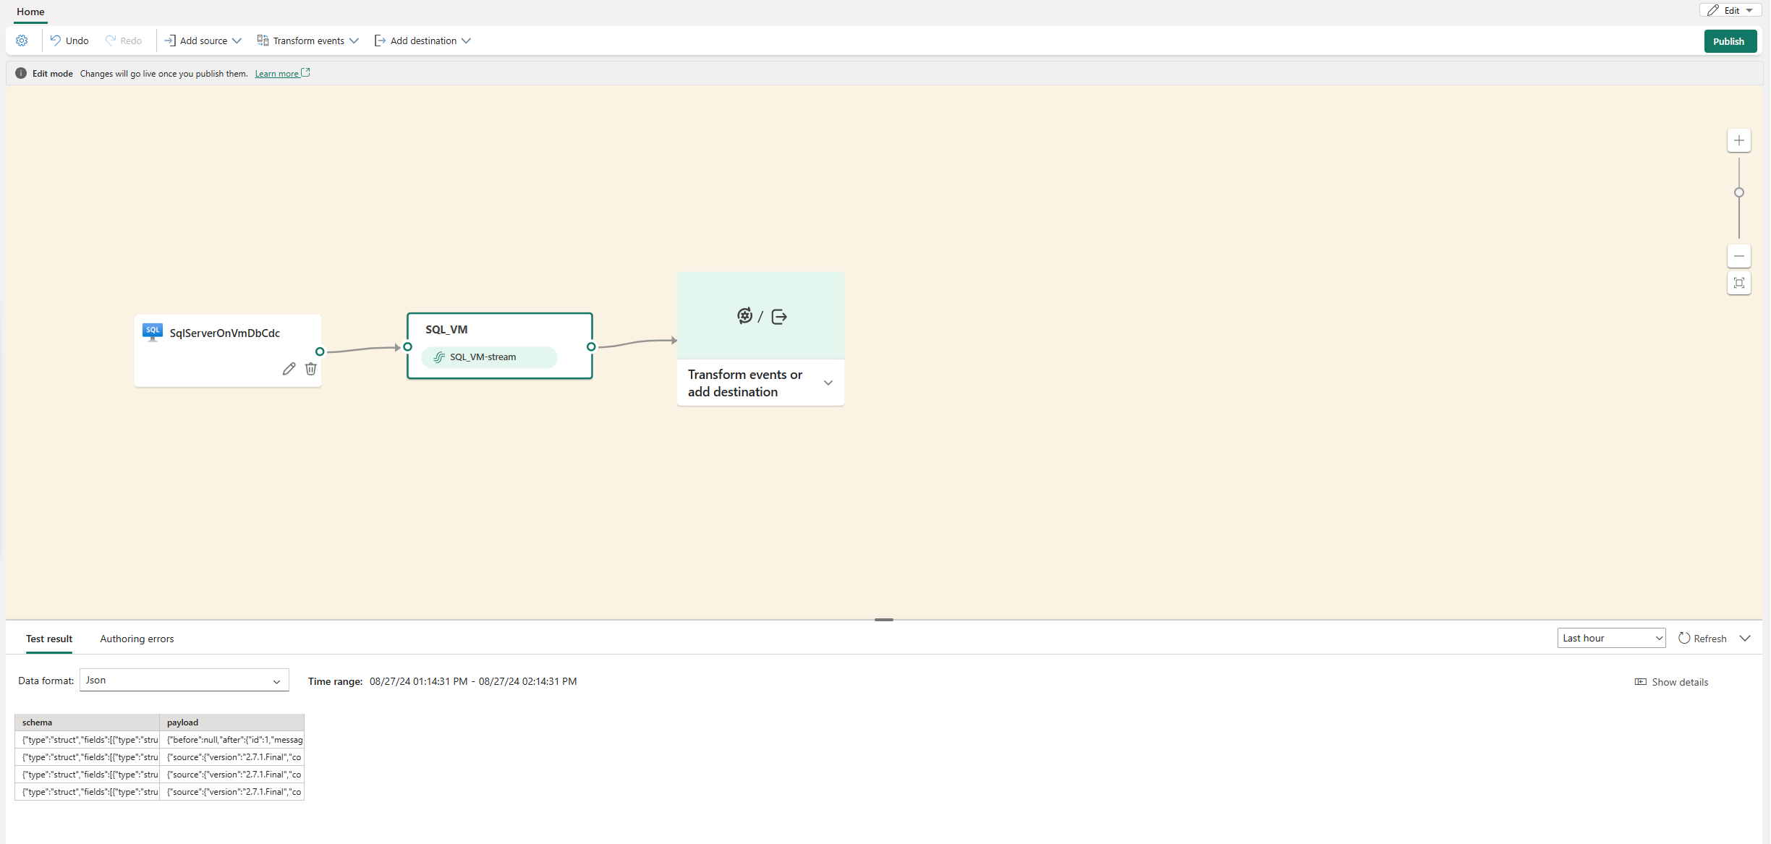Image resolution: width=1771 pixels, height=844 pixels.
Task: Switch to the Authoring errors tab
Action: click(137, 639)
